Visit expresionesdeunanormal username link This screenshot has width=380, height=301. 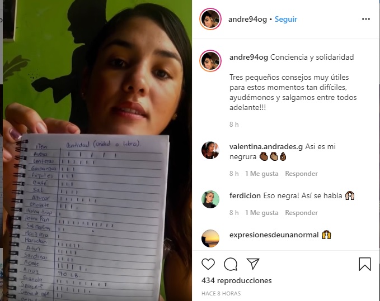(x=274, y=235)
